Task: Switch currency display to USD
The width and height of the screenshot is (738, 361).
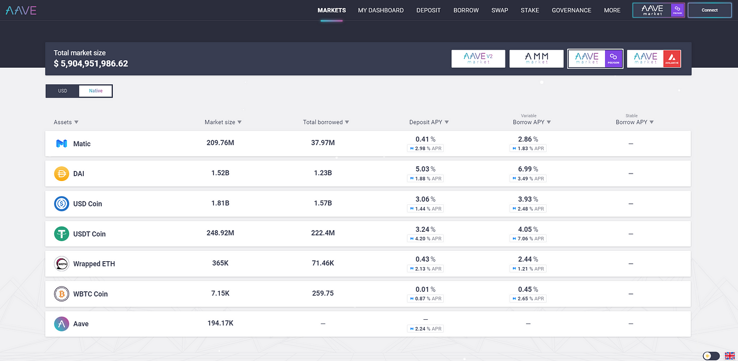Action: click(63, 91)
